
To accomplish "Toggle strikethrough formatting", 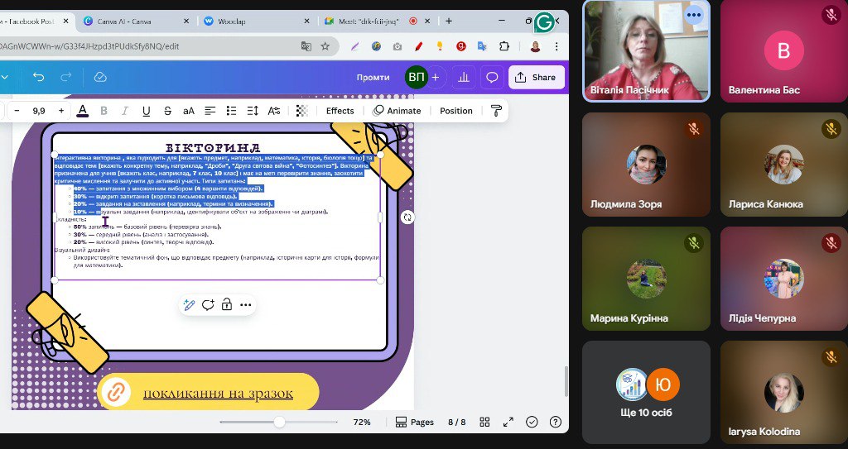I will (x=168, y=111).
